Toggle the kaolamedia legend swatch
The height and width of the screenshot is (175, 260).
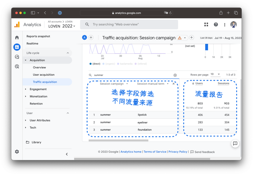coord(118,64)
